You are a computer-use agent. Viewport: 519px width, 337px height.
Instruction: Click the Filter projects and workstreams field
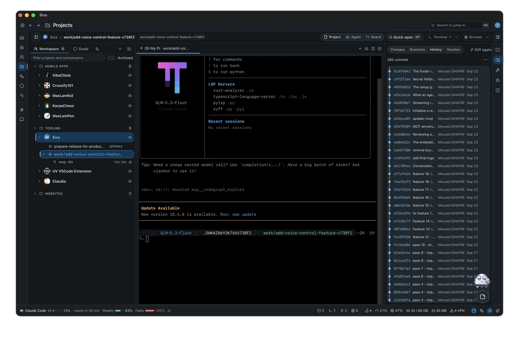[67, 58]
